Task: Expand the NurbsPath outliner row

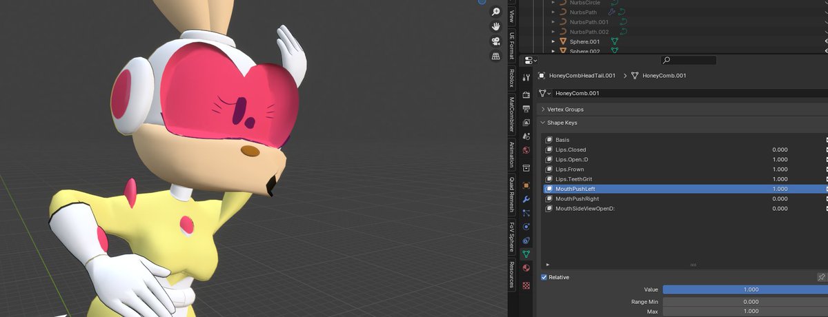Action: click(x=553, y=12)
